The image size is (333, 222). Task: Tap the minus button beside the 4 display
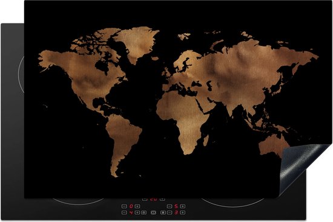click(124, 212)
